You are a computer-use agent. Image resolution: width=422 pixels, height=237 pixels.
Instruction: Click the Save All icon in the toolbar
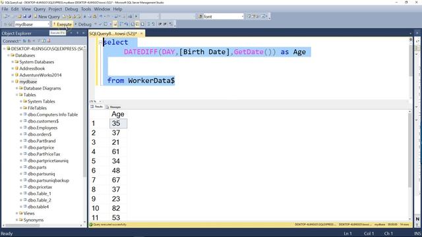click(29, 16)
